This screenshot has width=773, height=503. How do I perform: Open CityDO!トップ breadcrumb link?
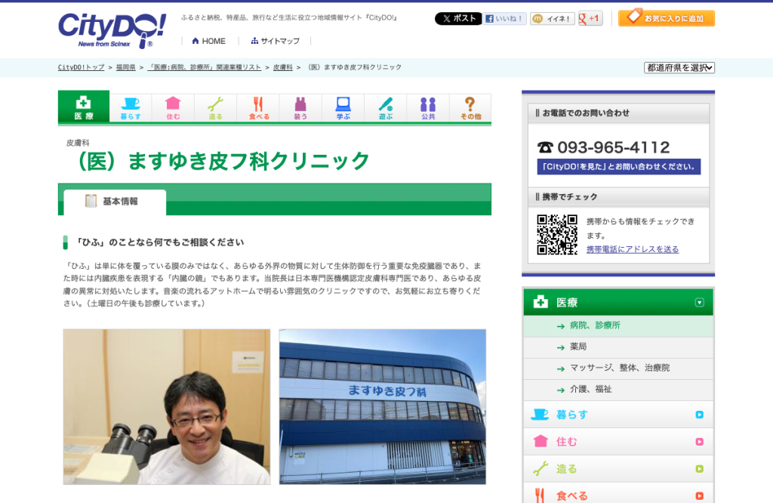pyautogui.click(x=81, y=67)
